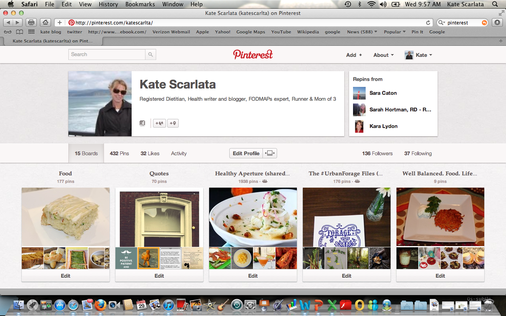The width and height of the screenshot is (506, 316).
Task: Click the Top Sites grid icon
Action: [31, 32]
